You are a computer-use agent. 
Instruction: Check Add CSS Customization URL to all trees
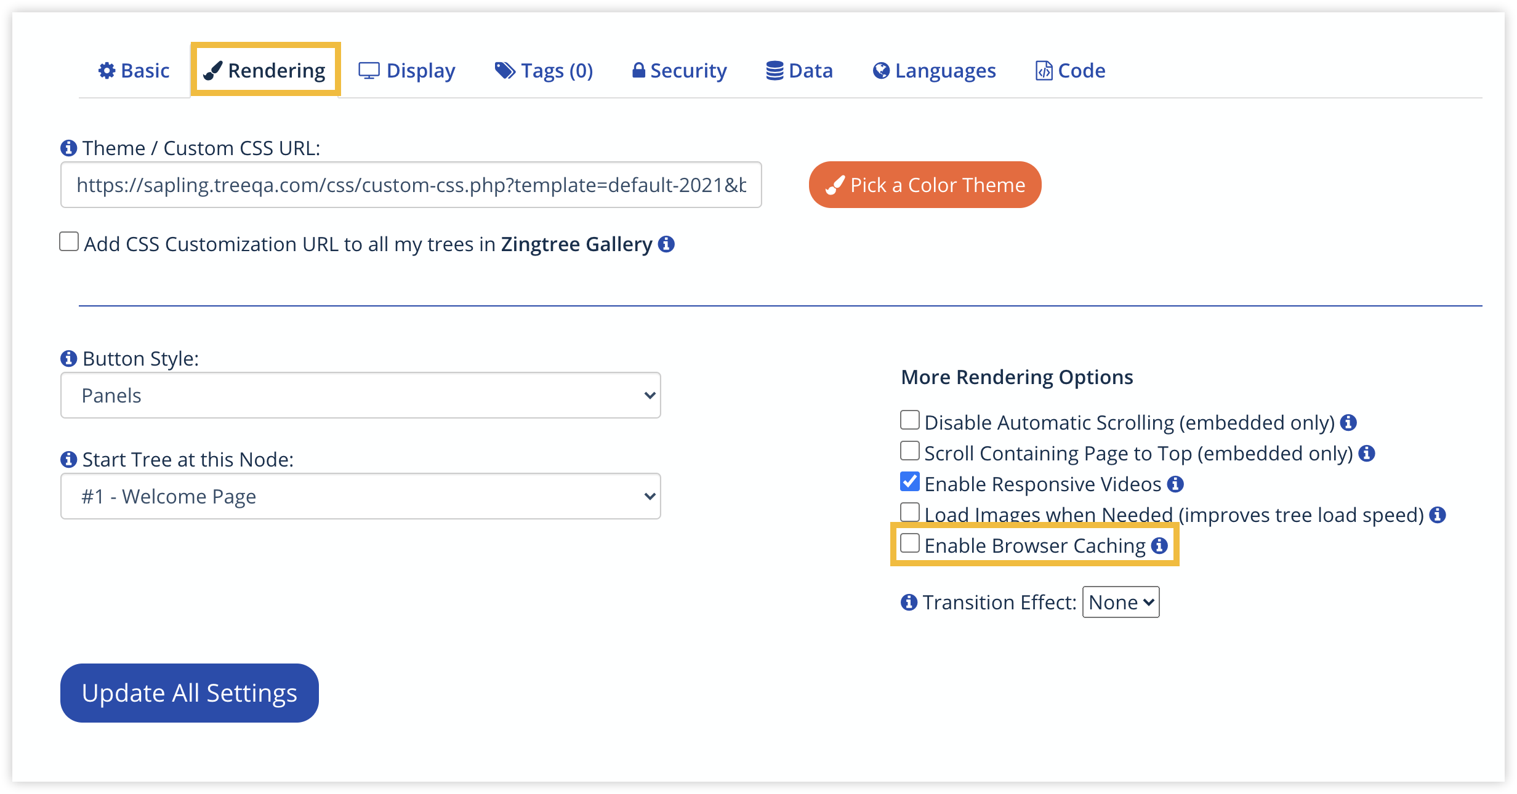(69, 242)
